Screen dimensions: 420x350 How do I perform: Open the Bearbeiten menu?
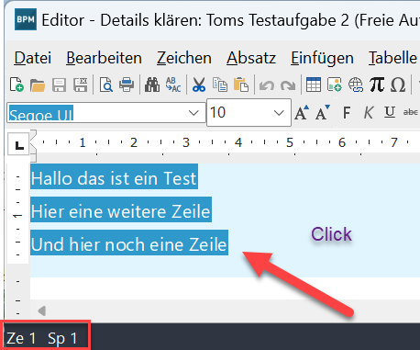[x=104, y=58]
